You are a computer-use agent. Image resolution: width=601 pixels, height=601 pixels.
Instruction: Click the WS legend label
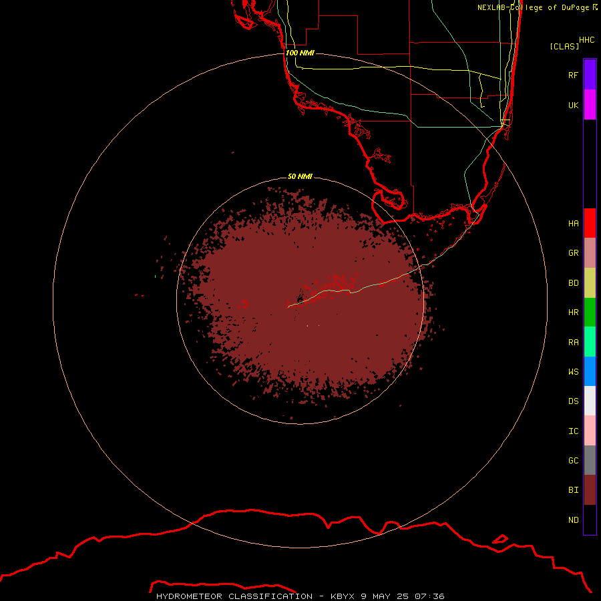[x=573, y=371]
